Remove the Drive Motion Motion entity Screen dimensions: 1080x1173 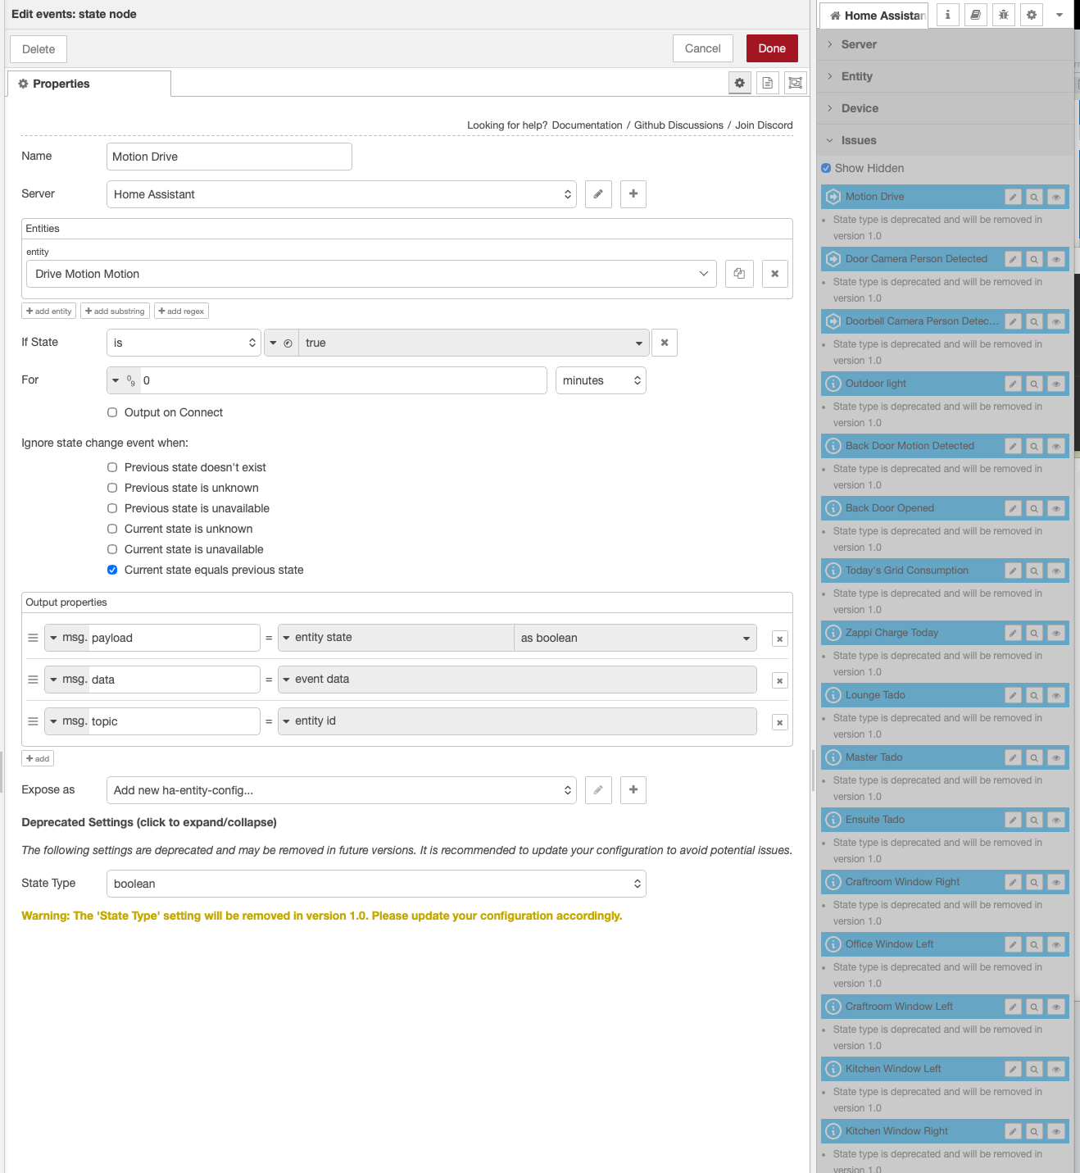click(x=774, y=274)
